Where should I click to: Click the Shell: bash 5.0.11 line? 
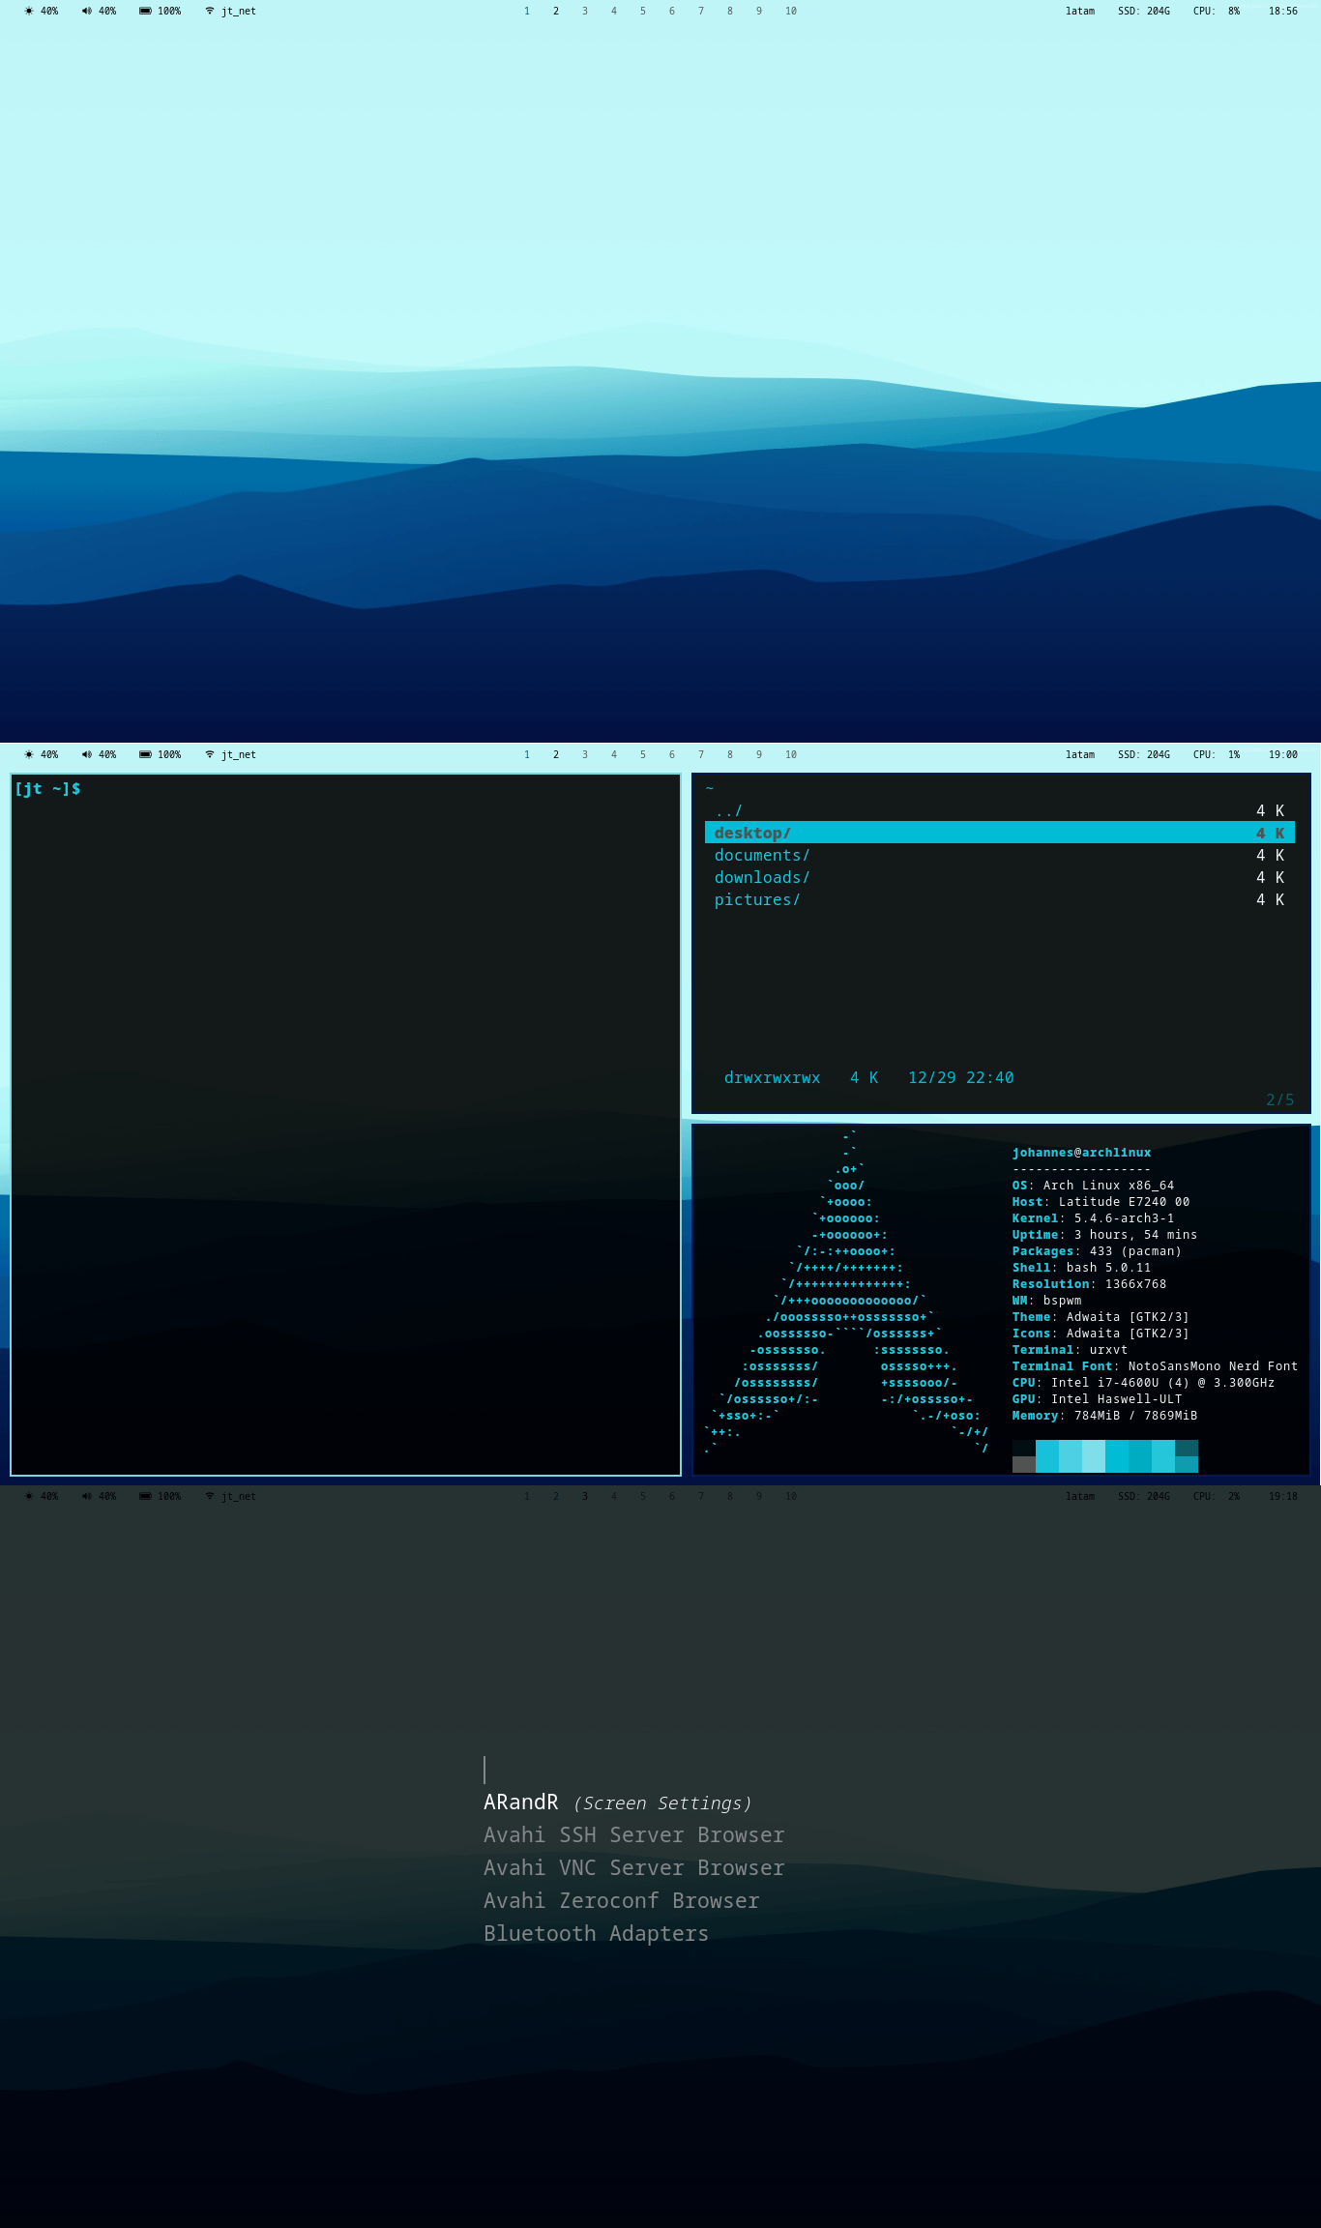(x=1082, y=1268)
